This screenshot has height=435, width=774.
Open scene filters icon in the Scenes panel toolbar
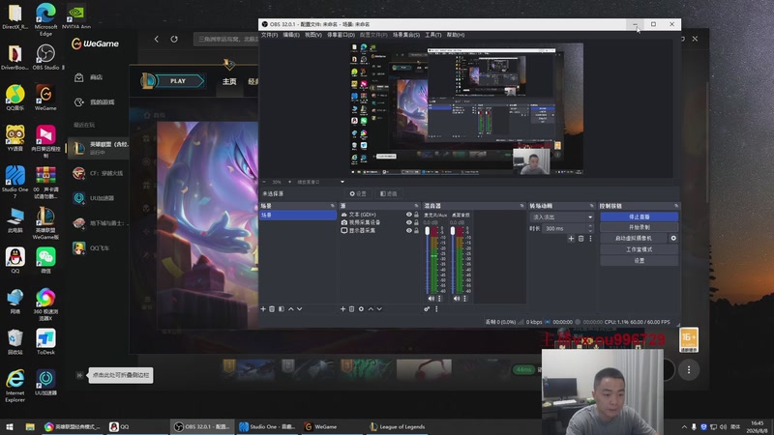point(282,308)
